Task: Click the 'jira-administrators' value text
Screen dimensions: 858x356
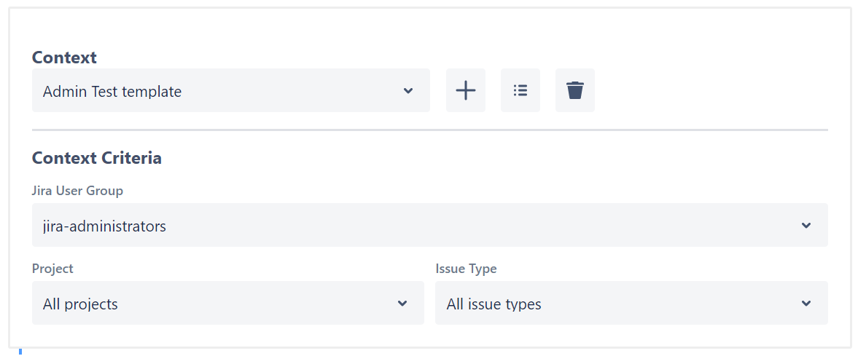Action: [x=104, y=226]
